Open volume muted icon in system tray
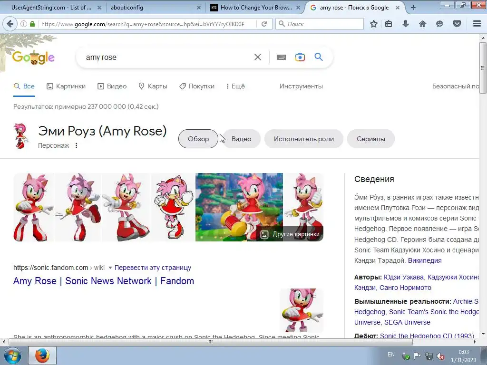Image resolution: width=487 pixels, height=365 pixels. 440,356
